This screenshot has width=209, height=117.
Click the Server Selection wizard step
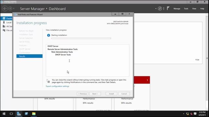coord(26,38)
